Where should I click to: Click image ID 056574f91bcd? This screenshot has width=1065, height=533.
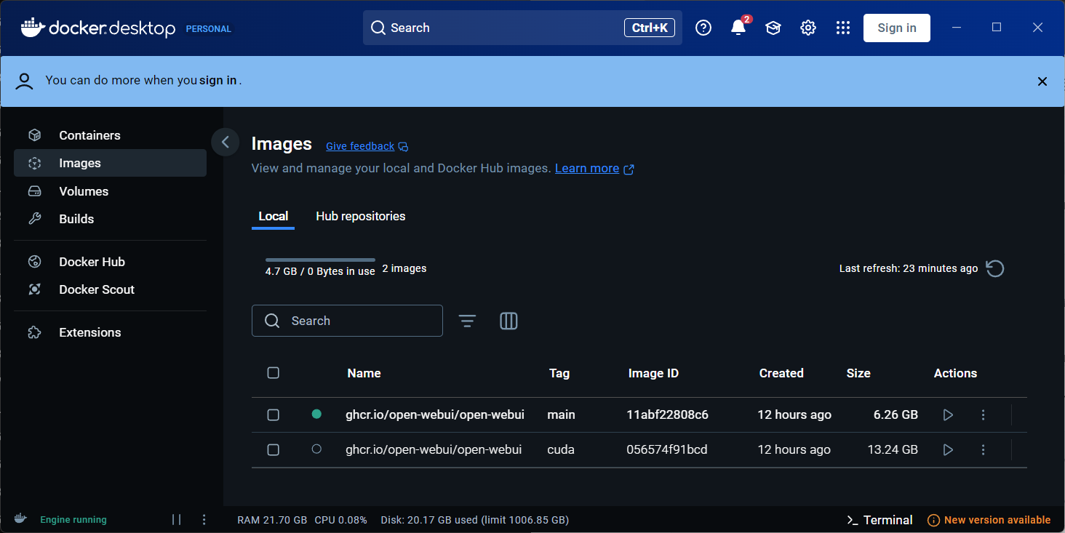click(666, 449)
